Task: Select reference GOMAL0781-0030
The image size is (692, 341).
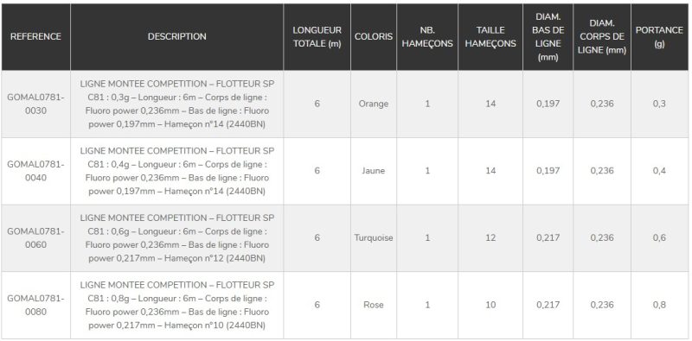Action: click(x=35, y=104)
